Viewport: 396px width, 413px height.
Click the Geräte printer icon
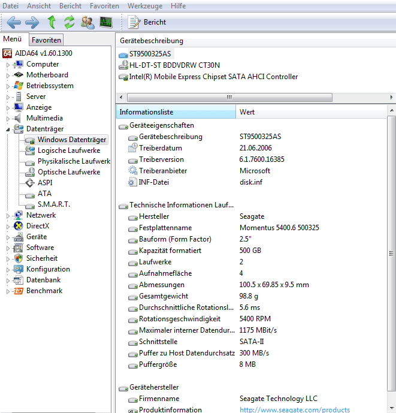coord(18,237)
